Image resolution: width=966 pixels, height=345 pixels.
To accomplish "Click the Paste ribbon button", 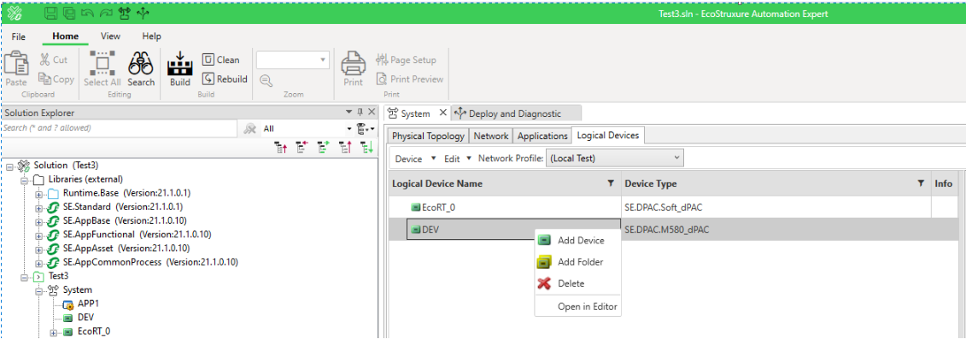I will pyautogui.click(x=16, y=68).
